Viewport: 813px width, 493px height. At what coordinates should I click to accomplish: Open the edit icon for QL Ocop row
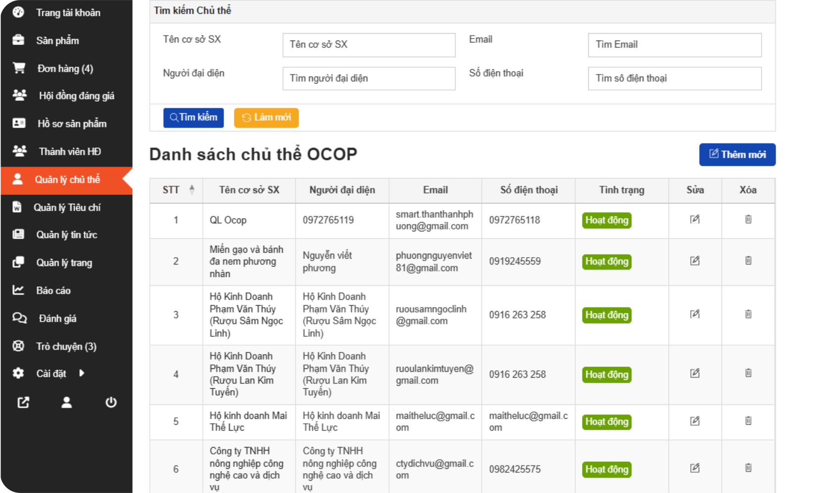click(x=695, y=221)
